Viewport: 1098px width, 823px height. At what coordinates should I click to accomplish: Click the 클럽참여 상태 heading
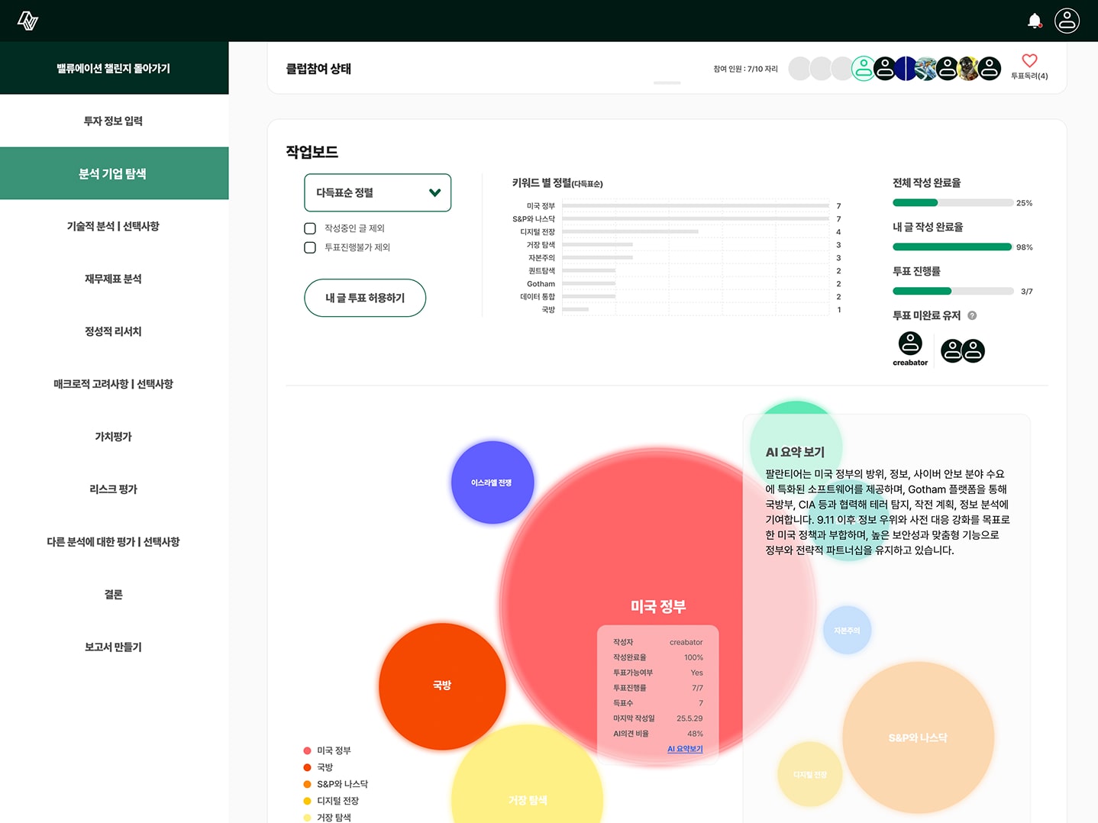pyautogui.click(x=318, y=69)
